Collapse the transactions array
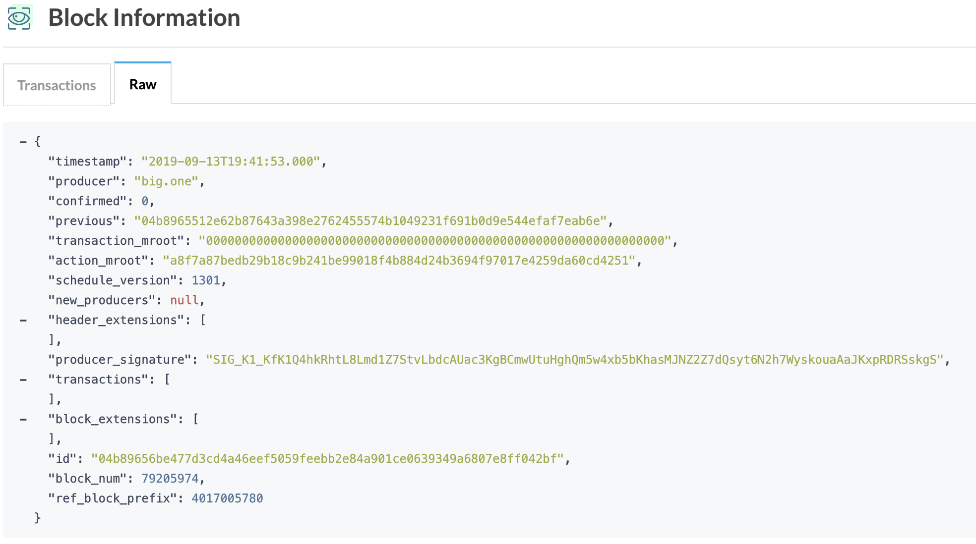Viewport: 976px width, 544px height. coord(23,380)
